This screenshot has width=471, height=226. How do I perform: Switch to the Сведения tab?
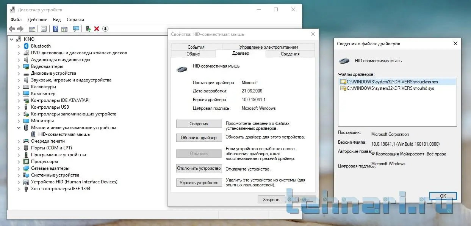click(290, 54)
